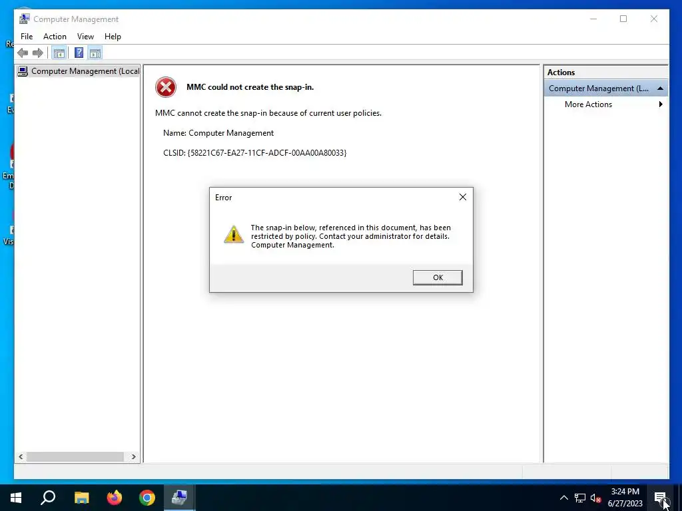Click the Forward arrow toolbar icon
The height and width of the screenshot is (511, 682).
pyautogui.click(x=38, y=53)
